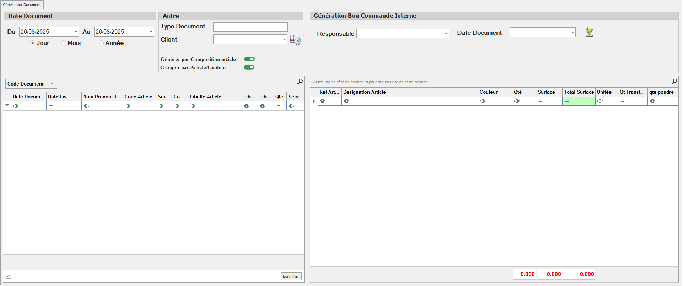The image size is (683, 286).
Task: Click filter funnel icon in left grid
Action: click(7, 106)
